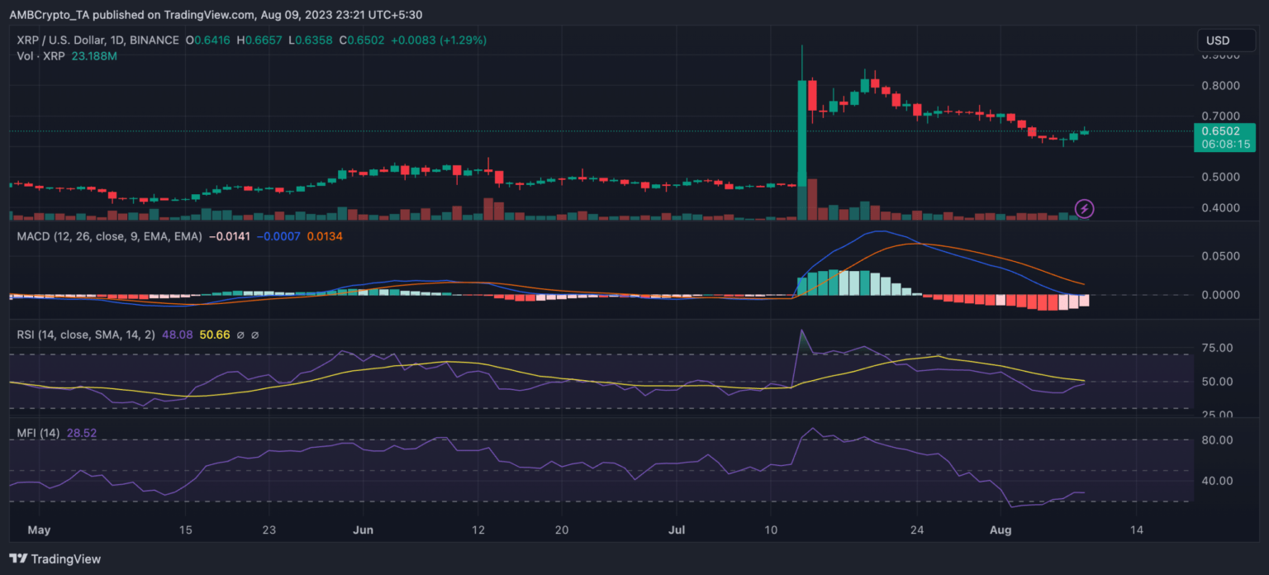Click the TradingView logo icon
Viewport: 1269px width, 575px height.
point(19,559)
